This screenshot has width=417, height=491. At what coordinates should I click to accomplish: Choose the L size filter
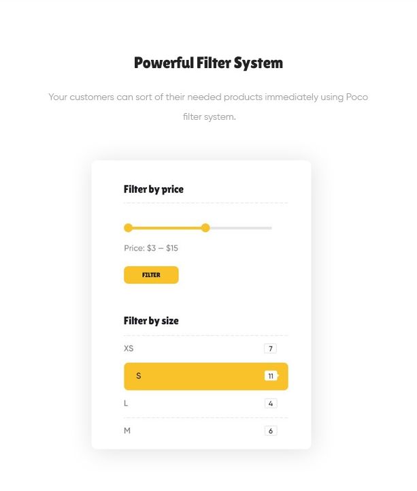point(126,403)
